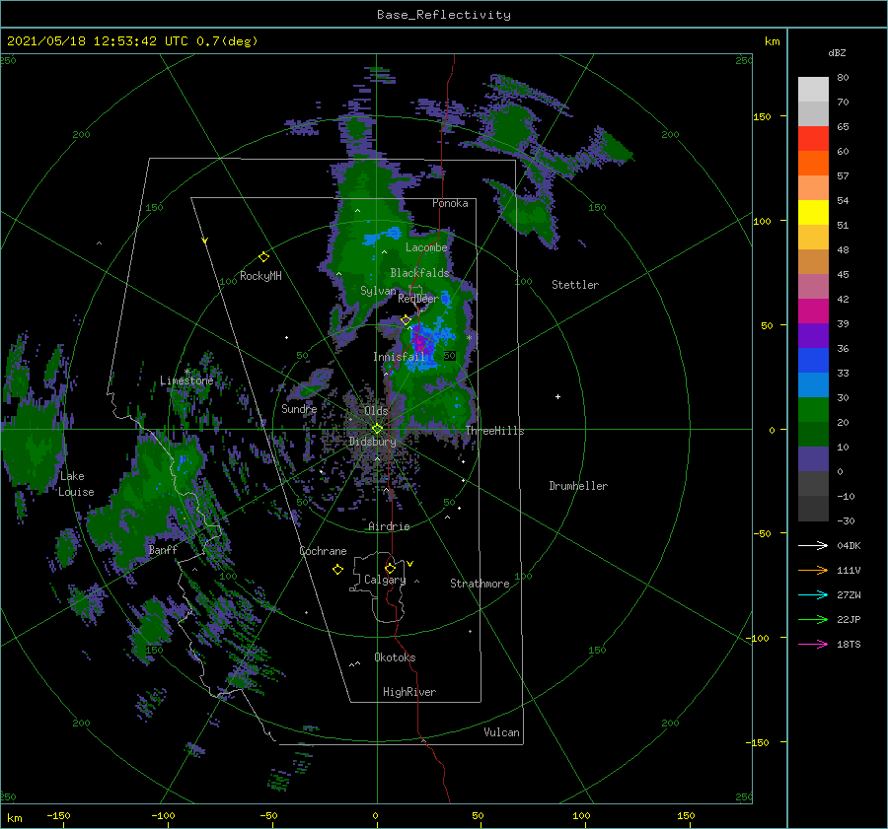Click the cyan 27ZW arrow in legend
Screen dimensions: 888x829
tap(813, 594)
